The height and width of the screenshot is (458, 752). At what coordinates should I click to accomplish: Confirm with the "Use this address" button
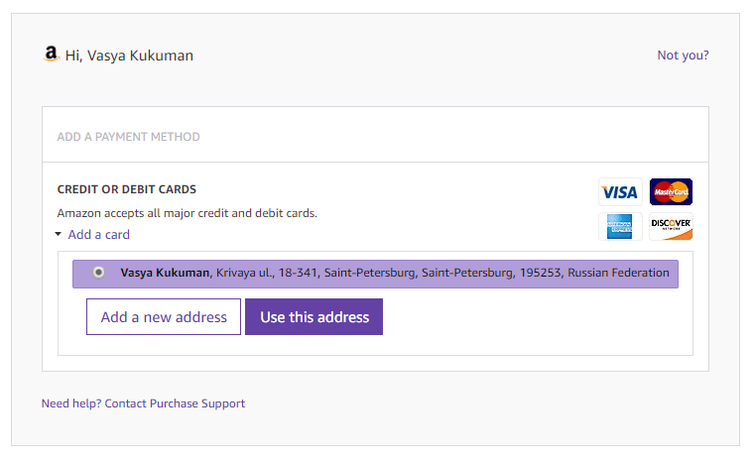(x=313, y=317)
